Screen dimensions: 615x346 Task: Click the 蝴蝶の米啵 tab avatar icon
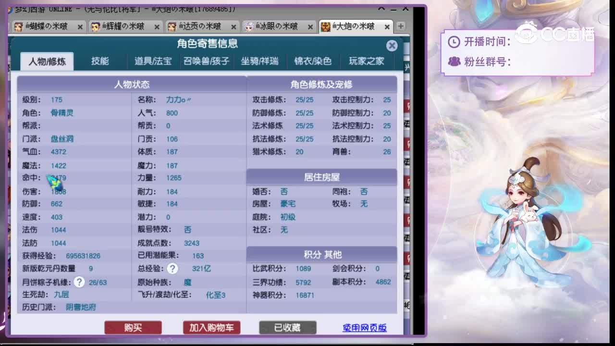[x=18, y=26]
